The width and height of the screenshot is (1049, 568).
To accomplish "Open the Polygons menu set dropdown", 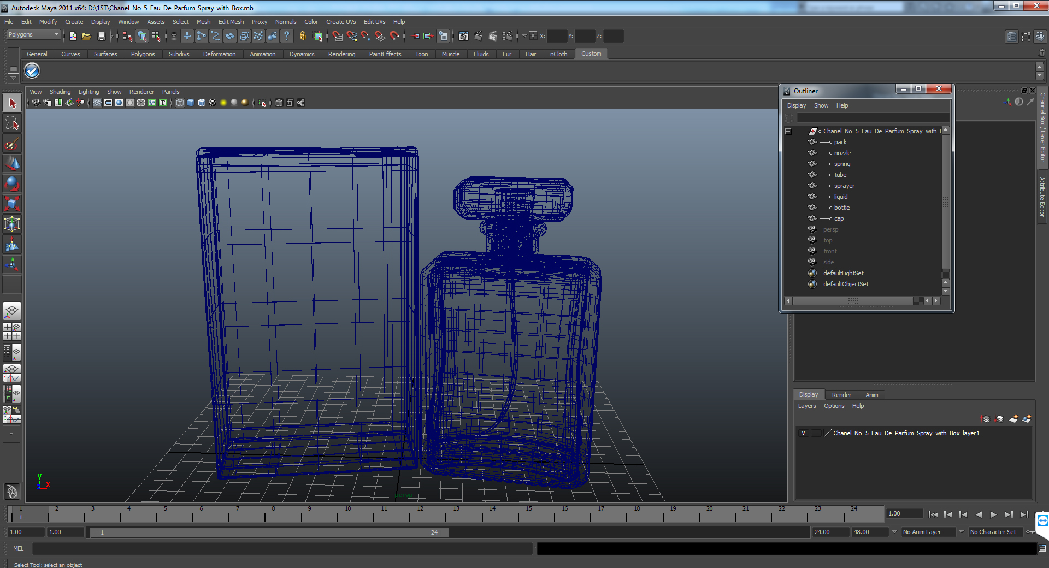I will [33, 35].
